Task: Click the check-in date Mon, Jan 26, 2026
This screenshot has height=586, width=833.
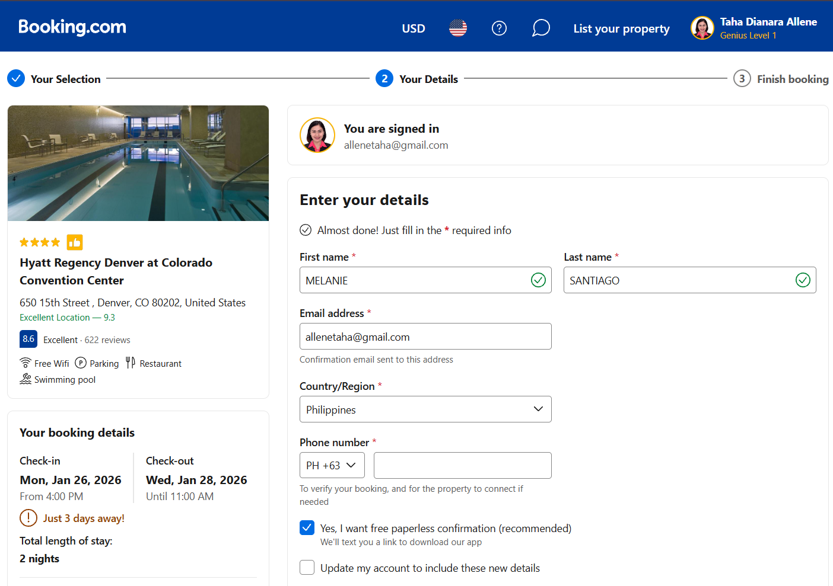Action: (71, 480)
